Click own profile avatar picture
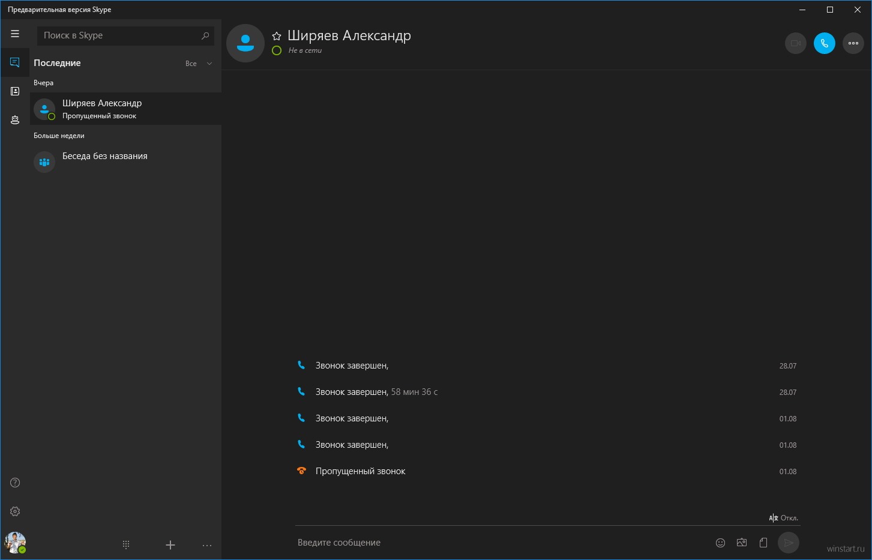The image size is (872, 560). pyautogui.click(x=15, y=543)
